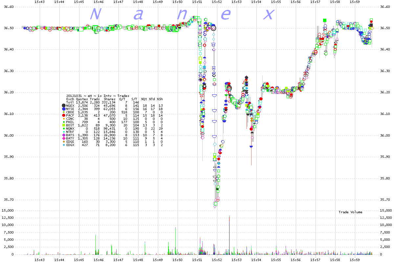Screen dimensions: 394x262
Task: Click the "Shares" column header
Action: point(110,99)
